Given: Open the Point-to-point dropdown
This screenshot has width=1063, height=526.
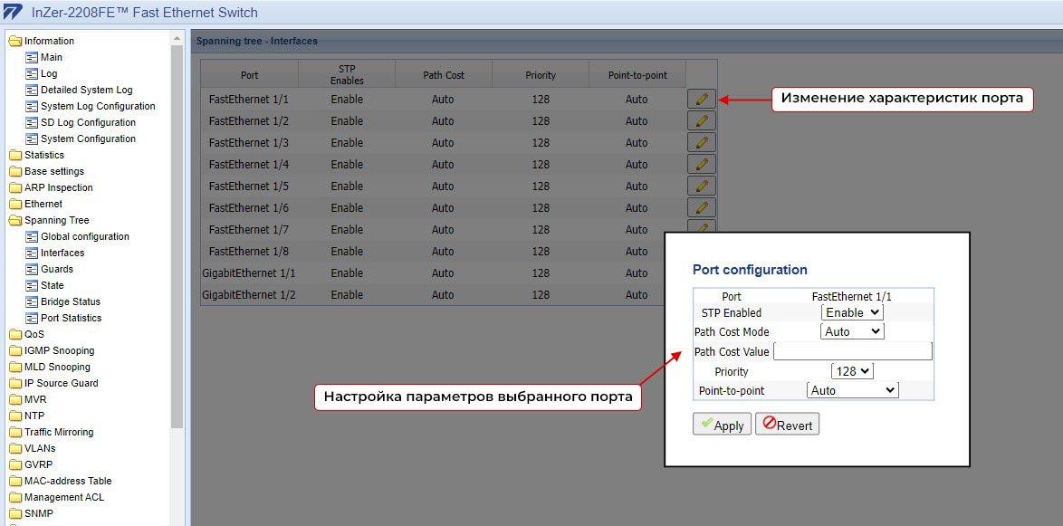Looking at the screenshot, I should (x=852, y=390).
